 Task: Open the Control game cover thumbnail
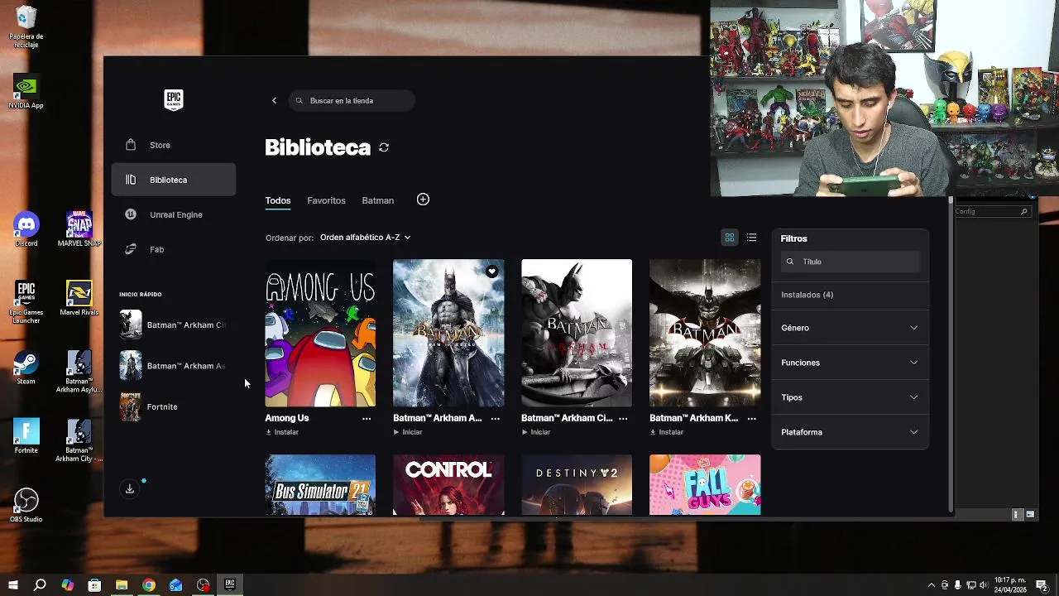[448, 485]
